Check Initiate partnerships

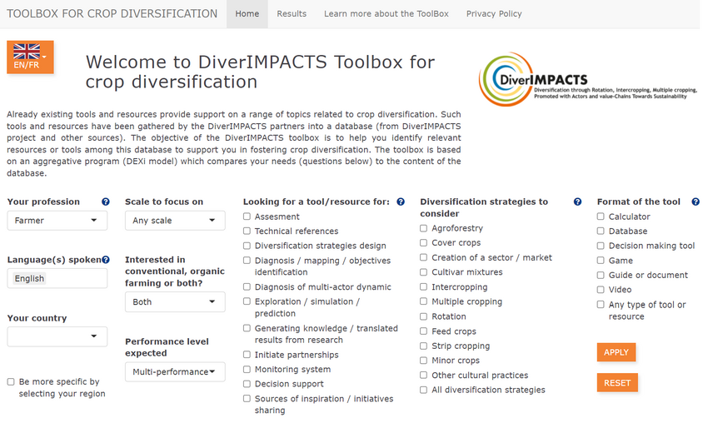(x=247, y=355)
